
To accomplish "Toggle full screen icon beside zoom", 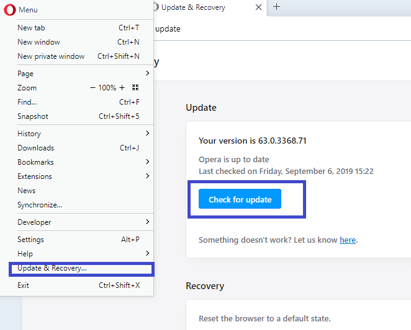I will pyautogui.click(x=135, y=87).
